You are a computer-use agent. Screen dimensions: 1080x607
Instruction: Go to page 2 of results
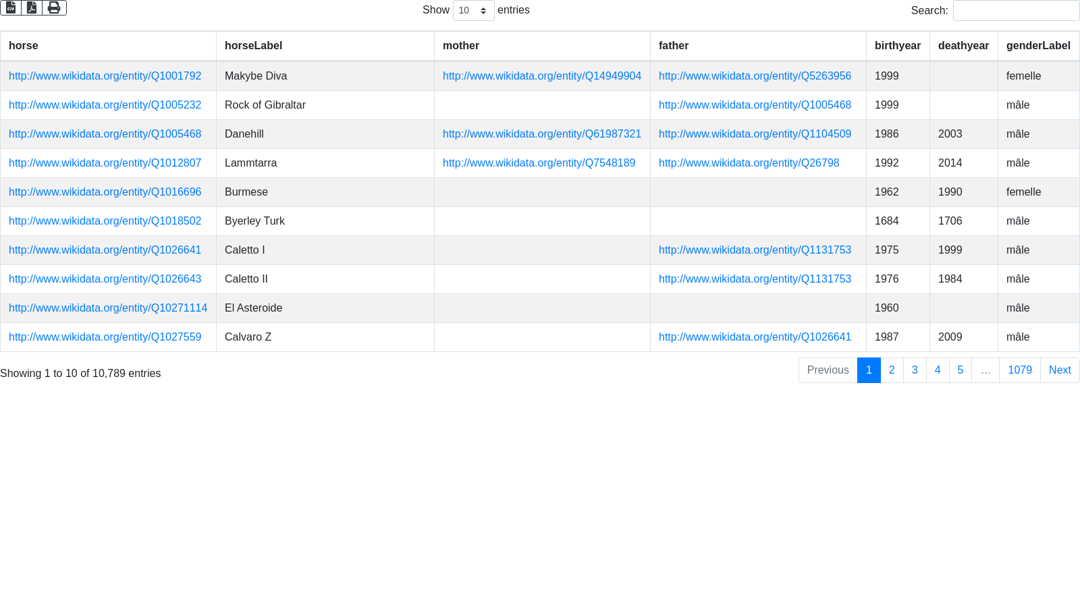point(892,370)
